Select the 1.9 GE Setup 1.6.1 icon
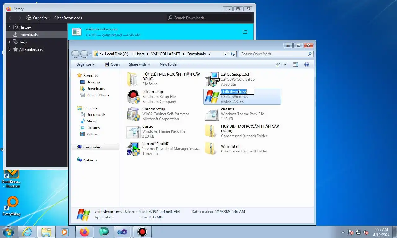 pos(212,79)
